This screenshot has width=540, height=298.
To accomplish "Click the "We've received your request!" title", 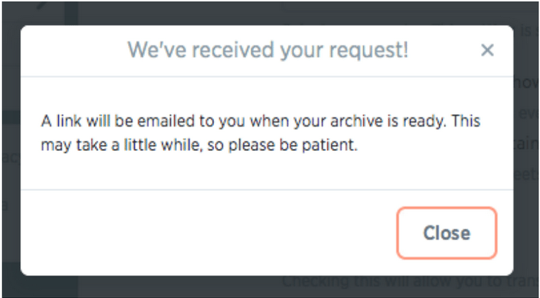I will 268,50.
